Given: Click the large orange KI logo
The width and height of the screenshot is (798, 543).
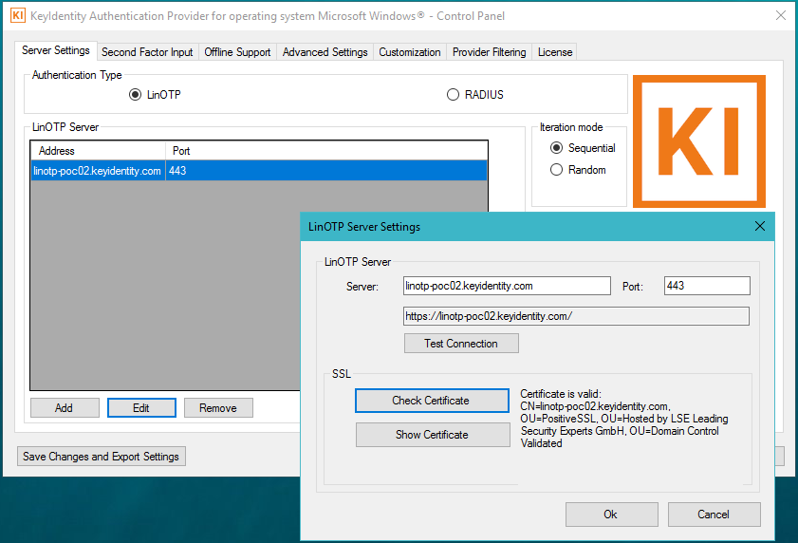Looking at the screenshot, I should tap(697, 140).
